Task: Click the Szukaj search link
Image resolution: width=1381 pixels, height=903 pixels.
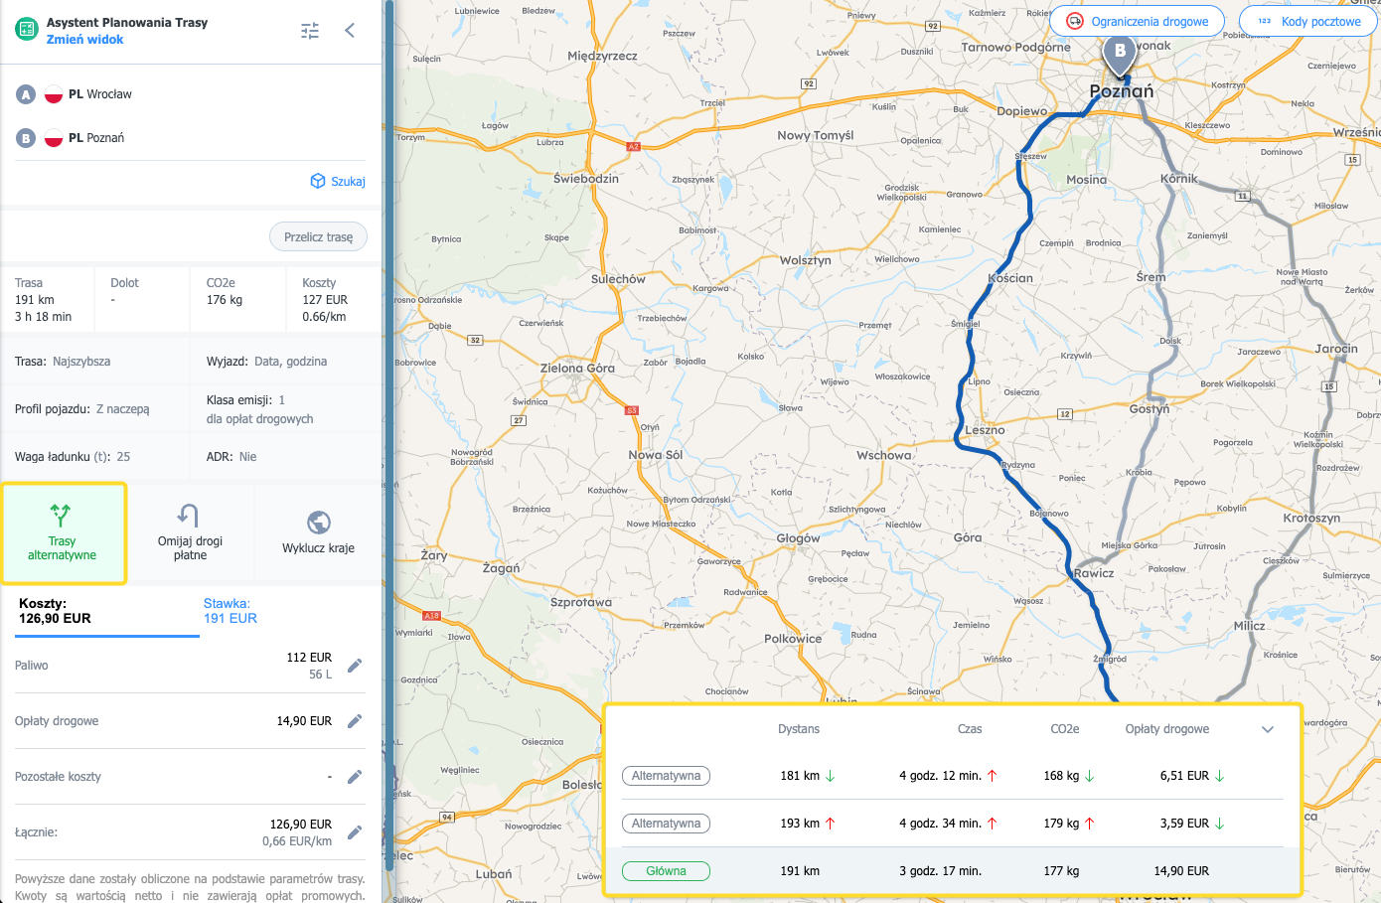Action: [x=338, y=181]
